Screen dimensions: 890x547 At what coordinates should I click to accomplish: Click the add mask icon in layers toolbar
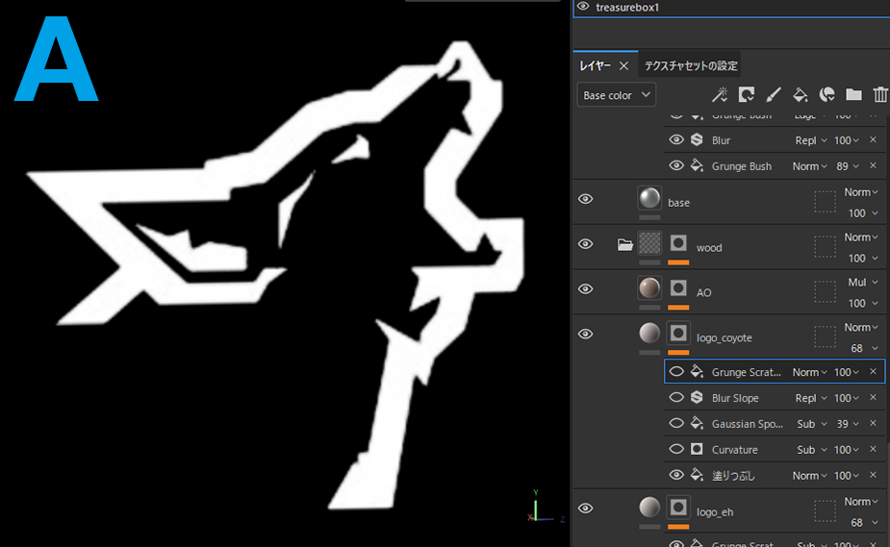[746, 94]
